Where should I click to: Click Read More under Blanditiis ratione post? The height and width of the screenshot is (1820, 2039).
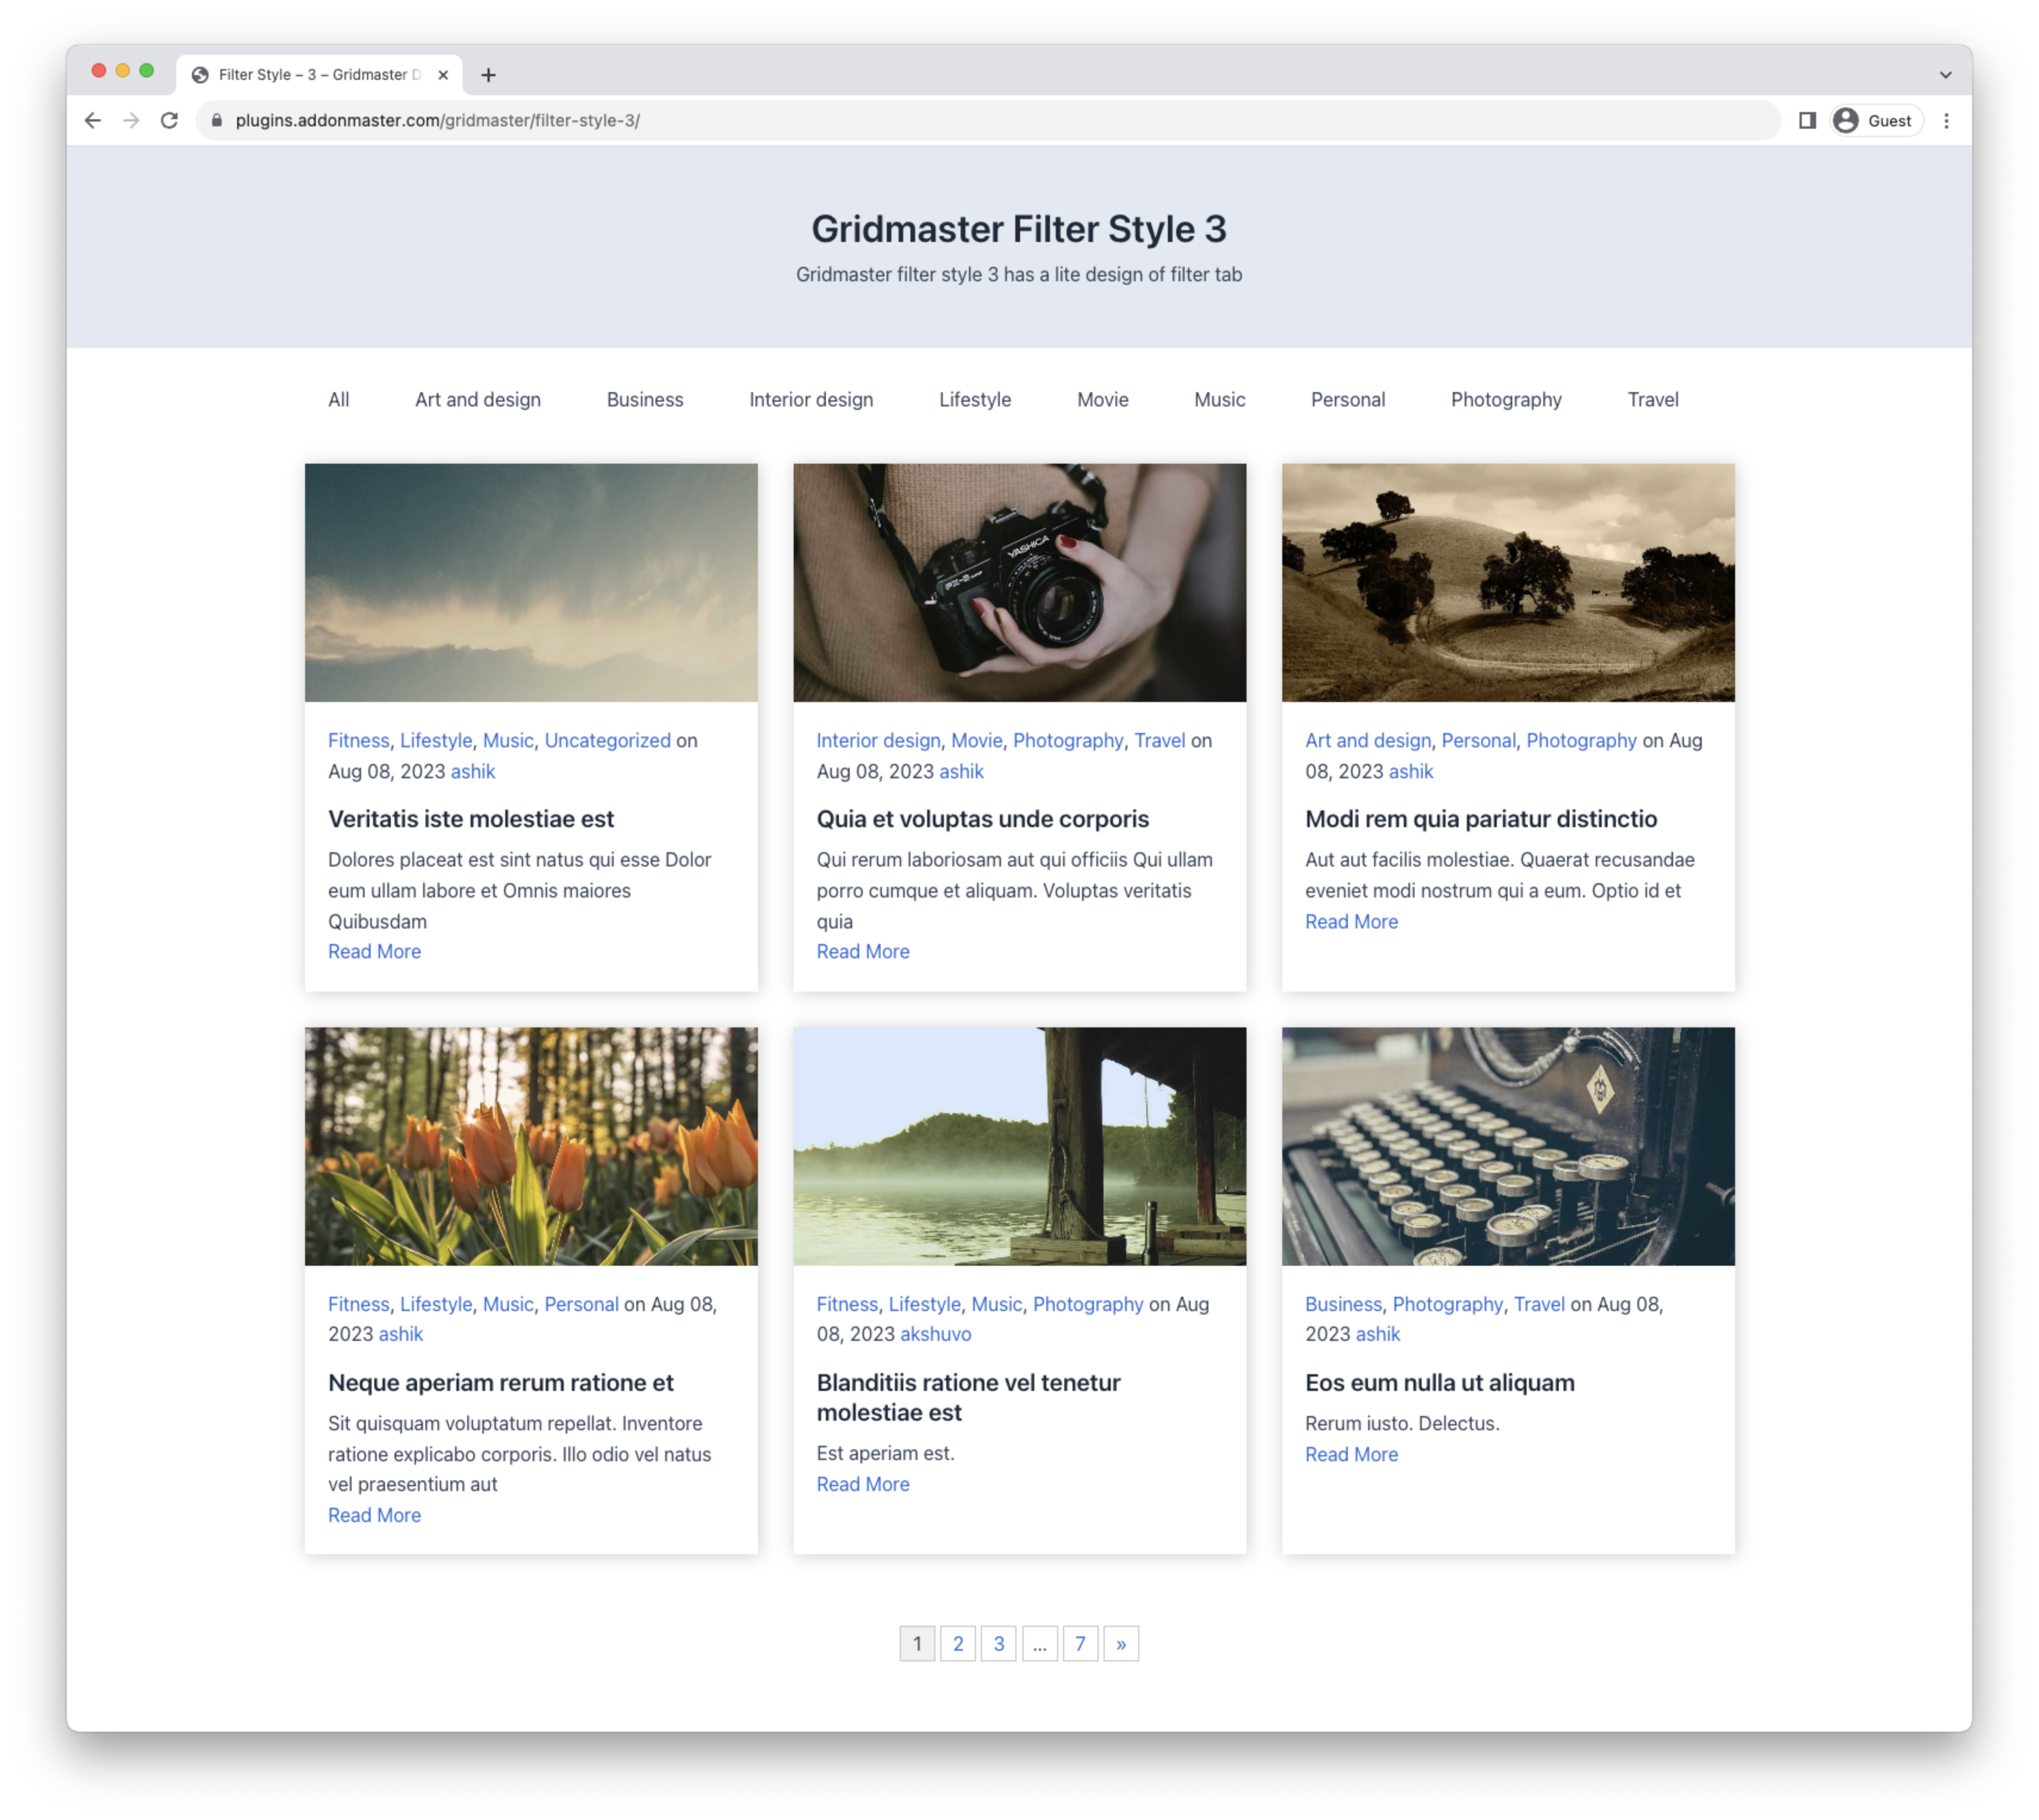862,1484
